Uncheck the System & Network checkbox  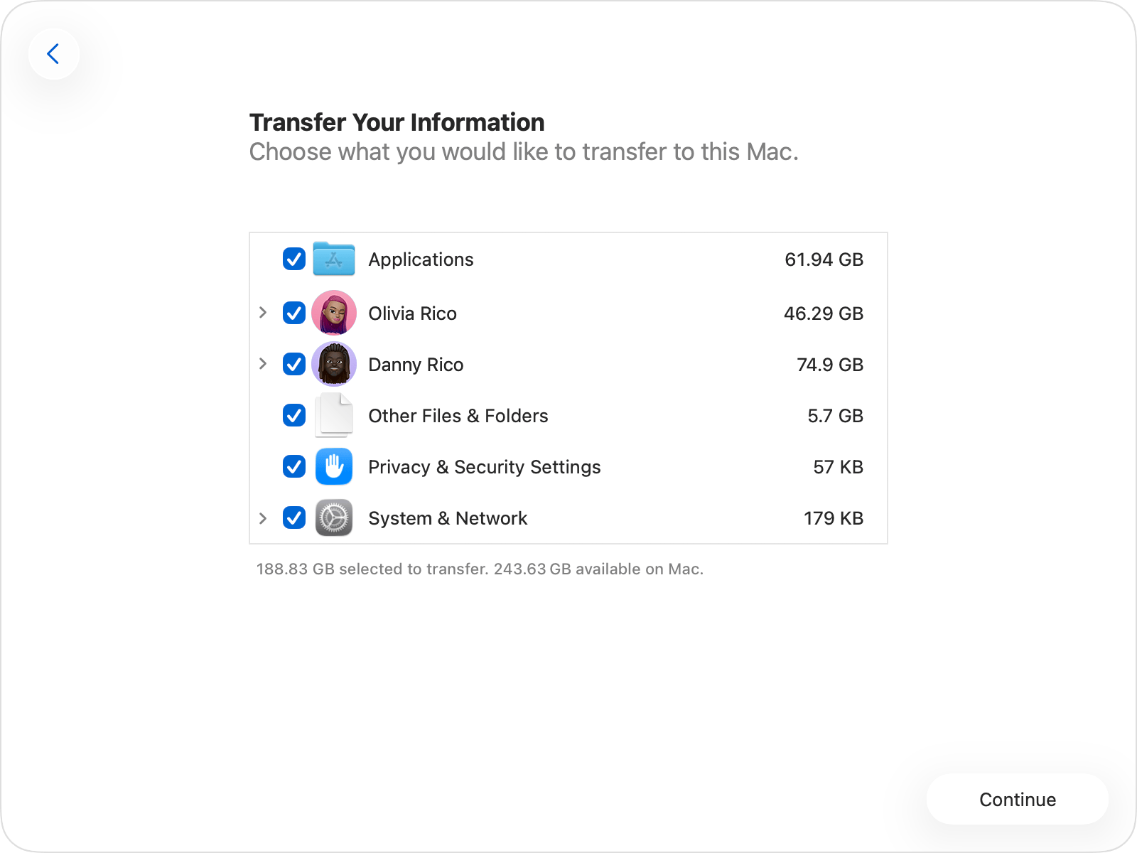(x=293, y=518)
